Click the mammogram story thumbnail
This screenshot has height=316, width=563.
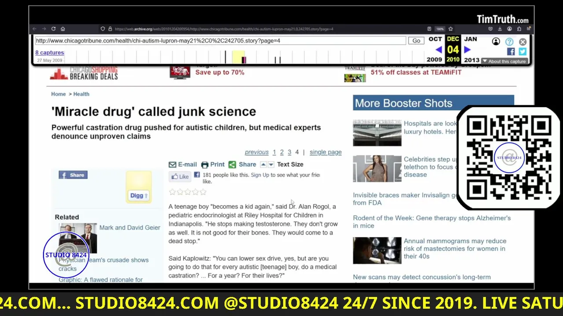(x=377, y=251)
